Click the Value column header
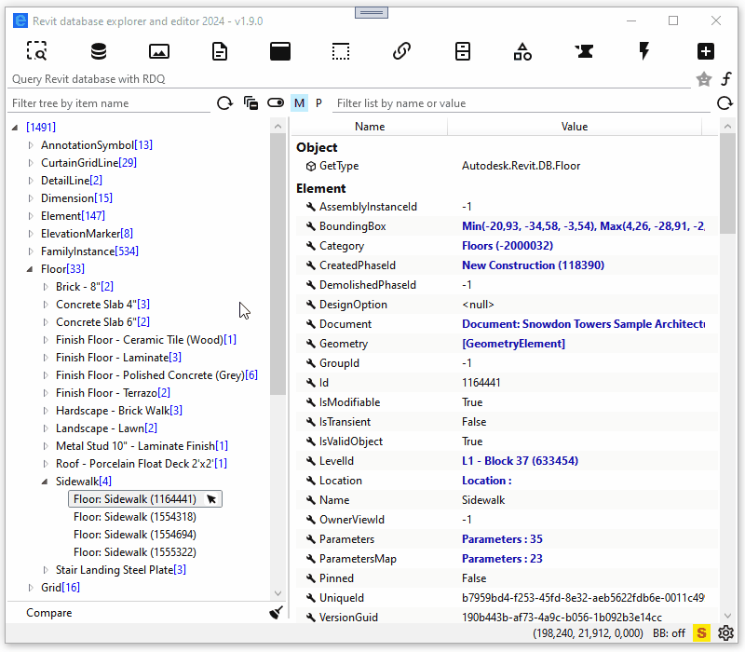This screenshot has width=745, height=652. click(575, 127)
